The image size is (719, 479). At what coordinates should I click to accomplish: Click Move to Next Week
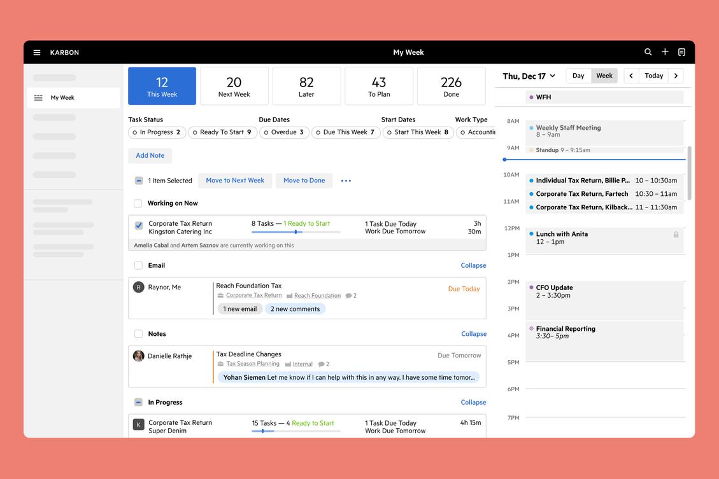coord(235,181)
